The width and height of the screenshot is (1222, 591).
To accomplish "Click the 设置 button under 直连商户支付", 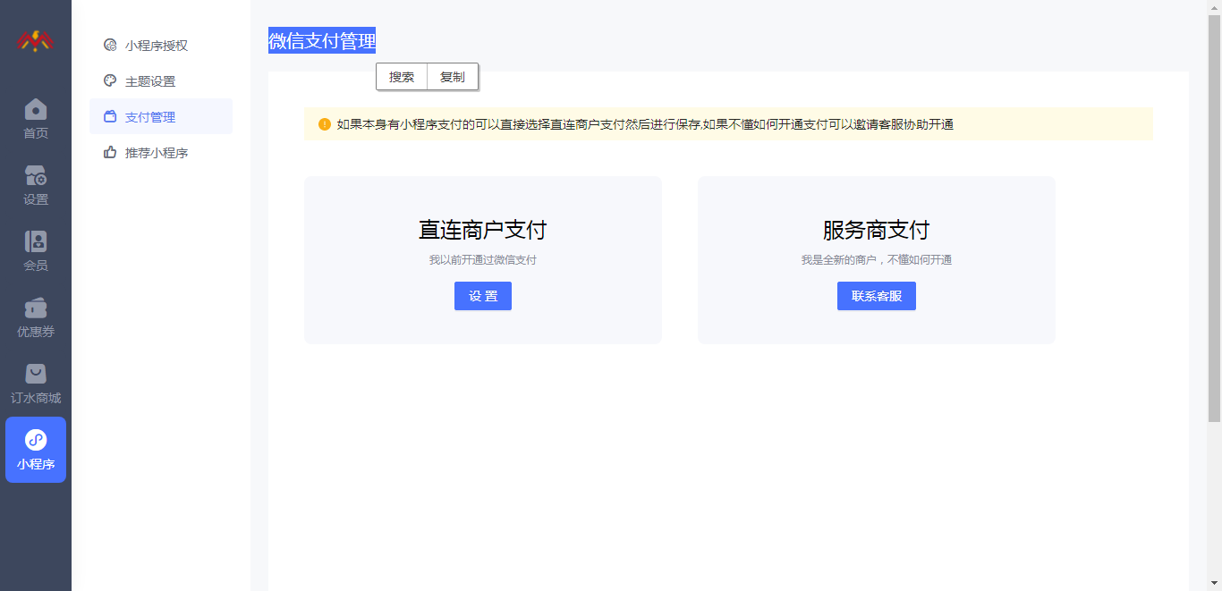I will click(x=483, y=296).
